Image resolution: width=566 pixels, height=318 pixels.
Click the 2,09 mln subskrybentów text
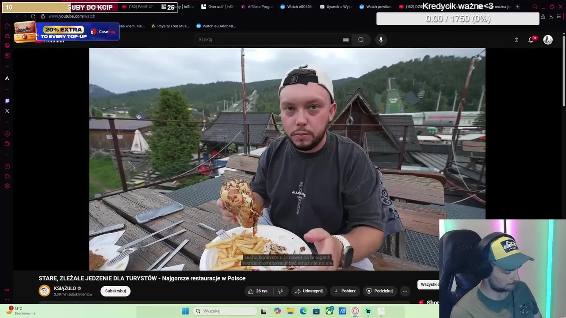coord(73,295)
